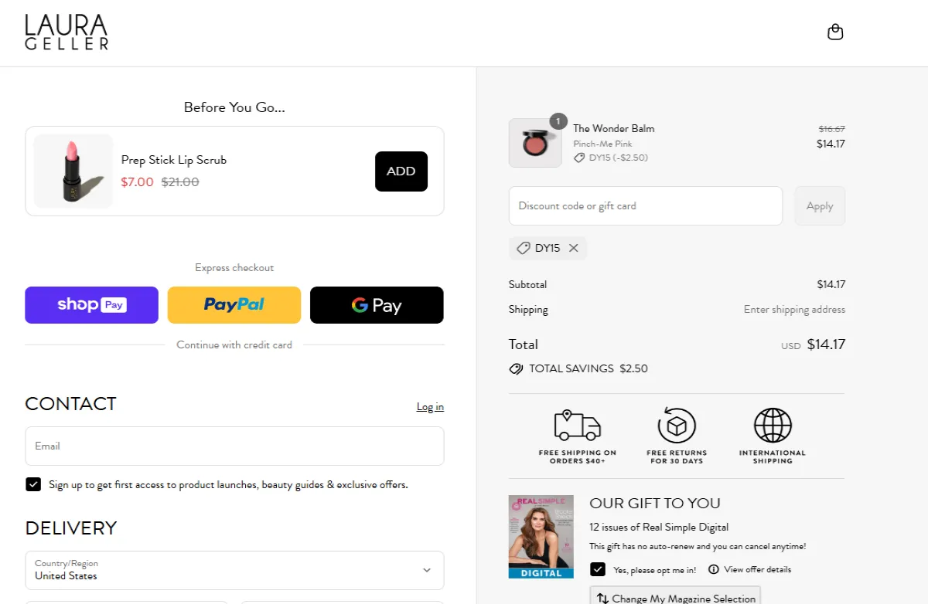Open the shopping bag icon
Viewport: 928px width, 604px height.
pyautogui.click(x=834, y=32)
